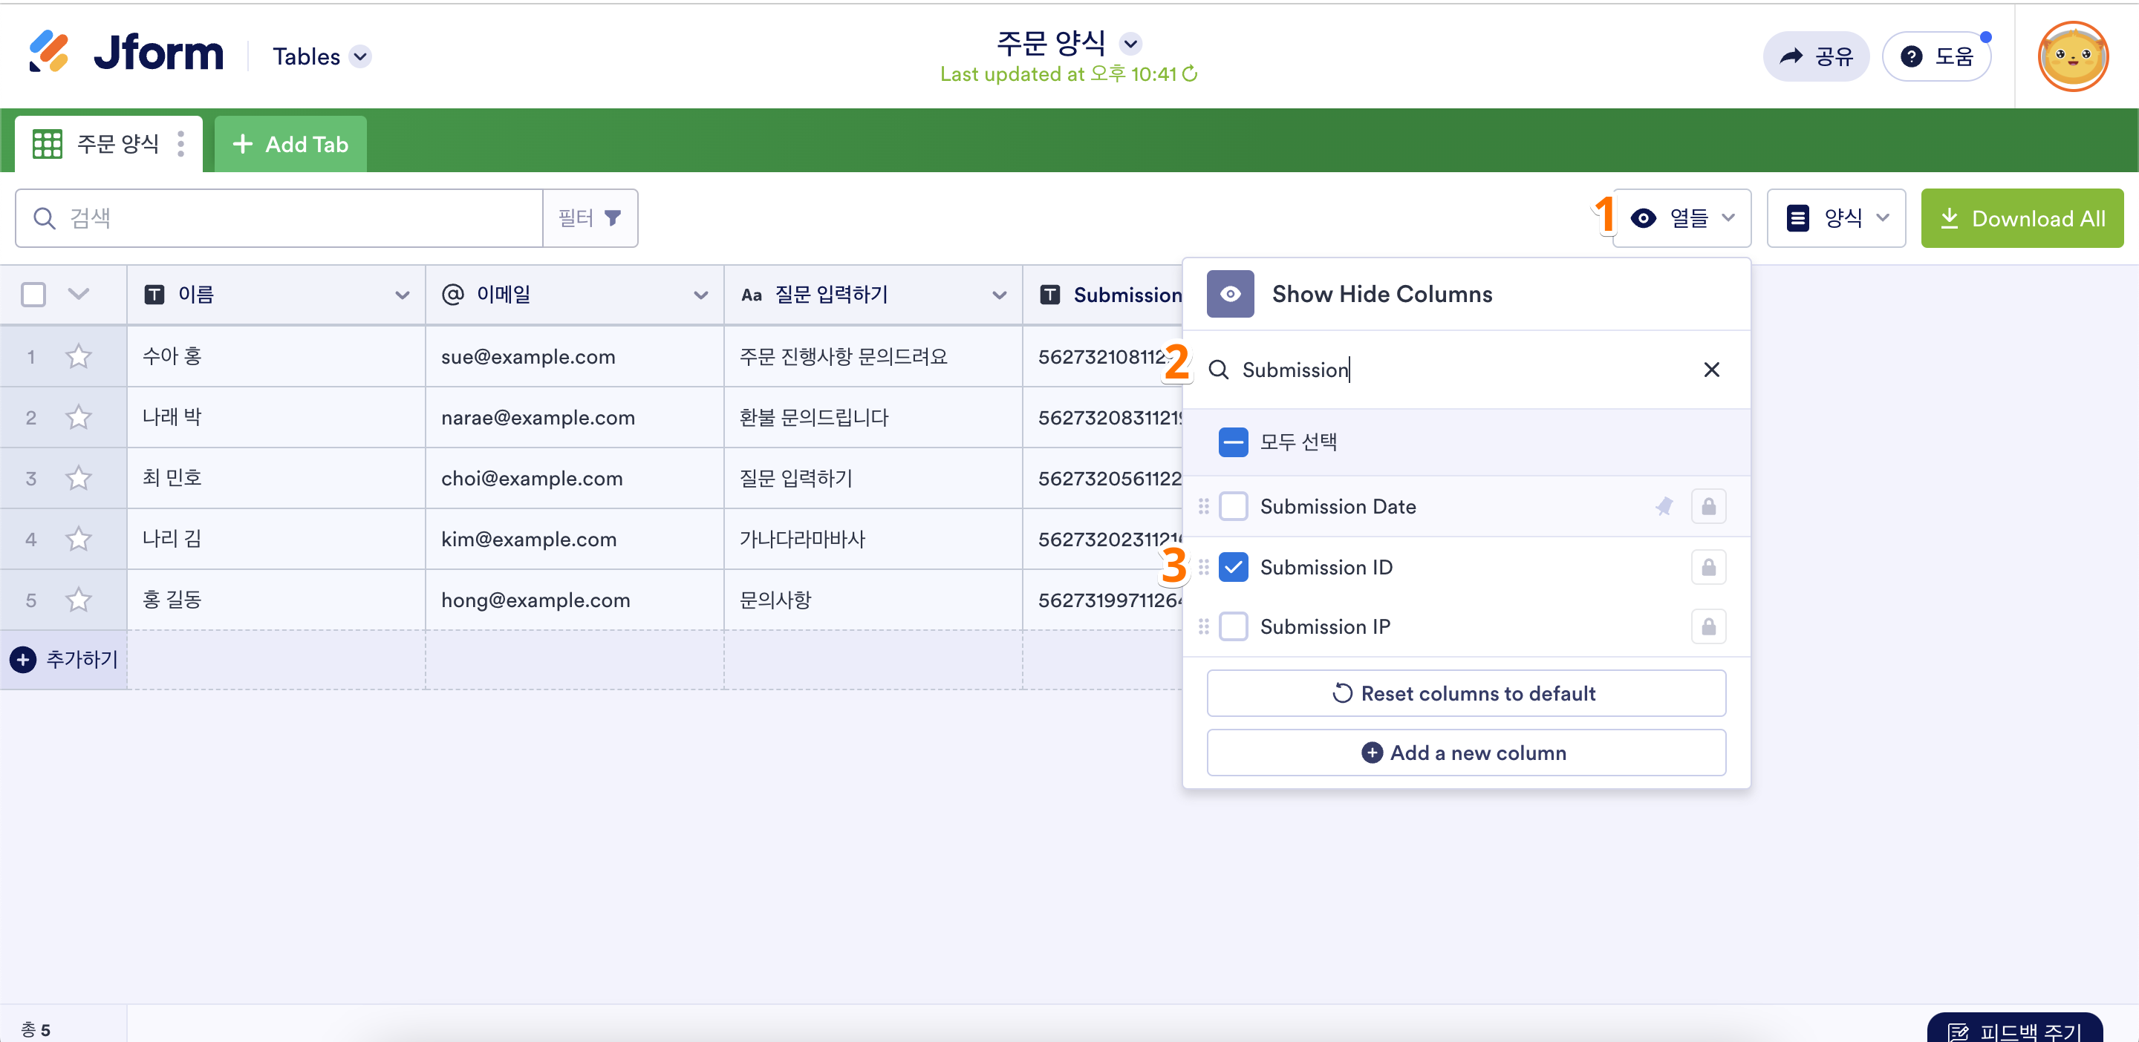
Task: Click the refresh icon next to Last updated
Action: tap(1190, 73)
